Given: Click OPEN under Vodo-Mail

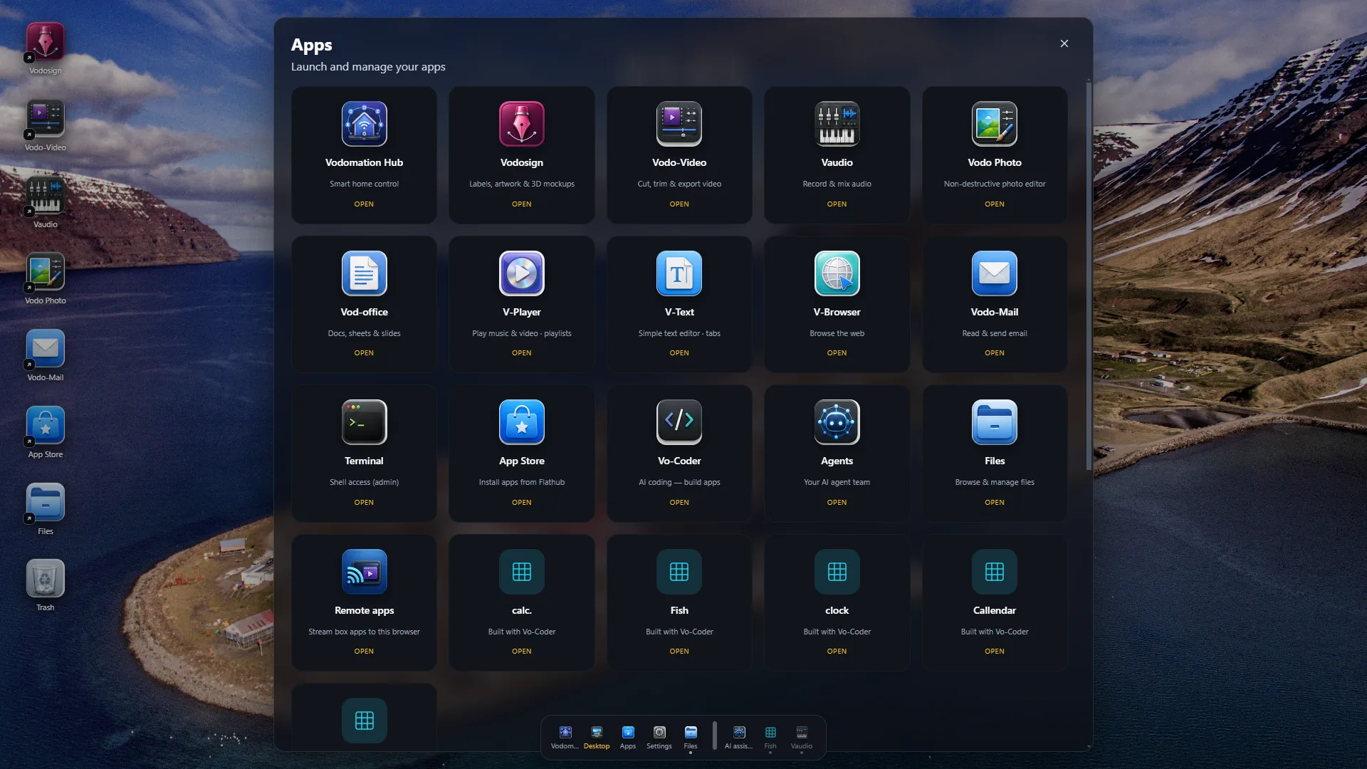Looking at the screenshot, I should [x=995, y=353].
